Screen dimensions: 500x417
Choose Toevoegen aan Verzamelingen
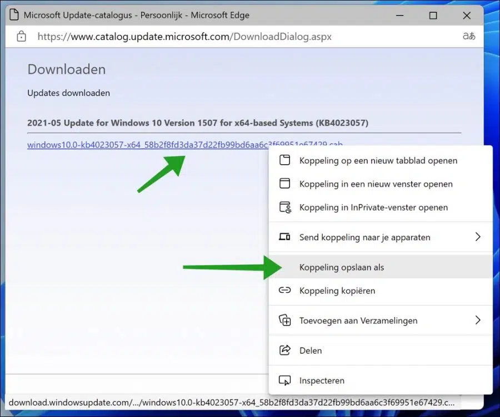[381, 321]
